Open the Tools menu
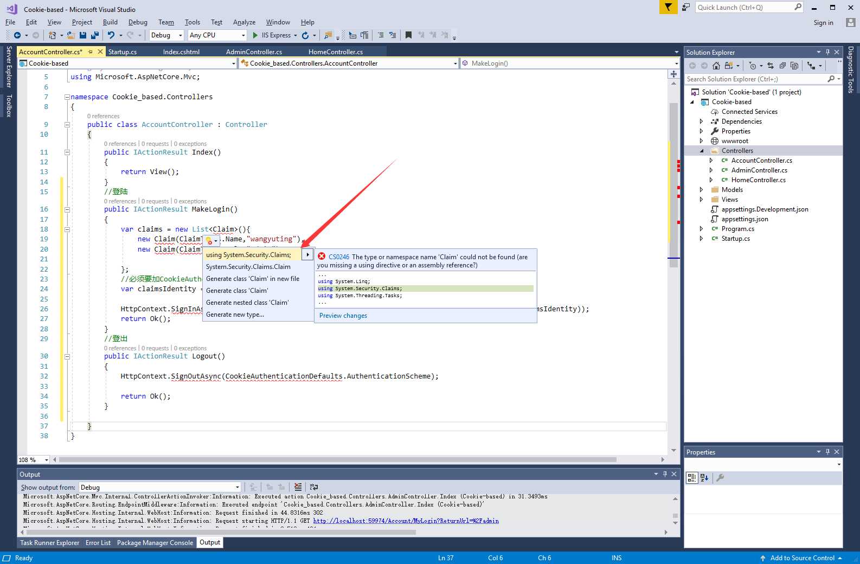860x564 pixels. 192,22
